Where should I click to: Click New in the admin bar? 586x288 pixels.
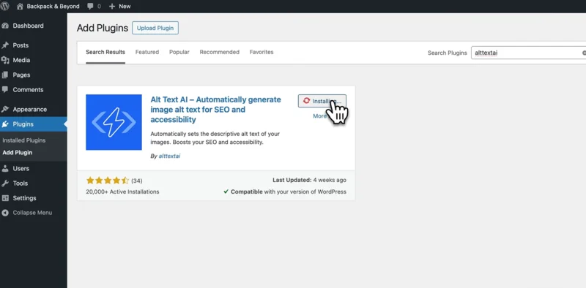coord(125,7)
